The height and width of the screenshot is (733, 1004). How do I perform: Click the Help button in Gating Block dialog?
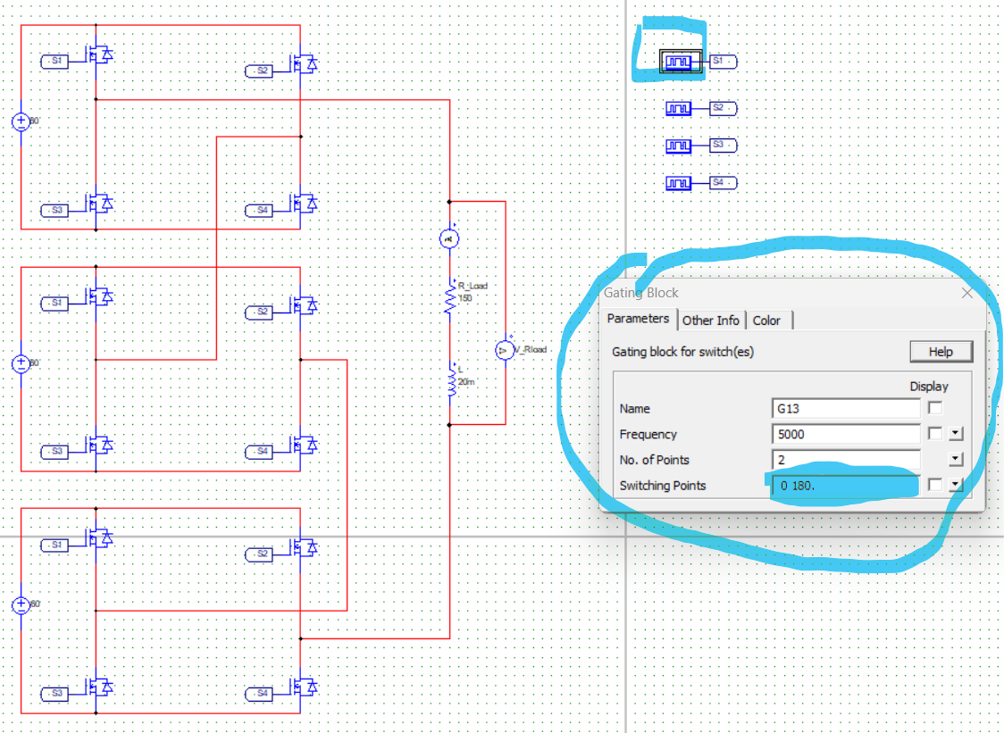pos(941,351)
